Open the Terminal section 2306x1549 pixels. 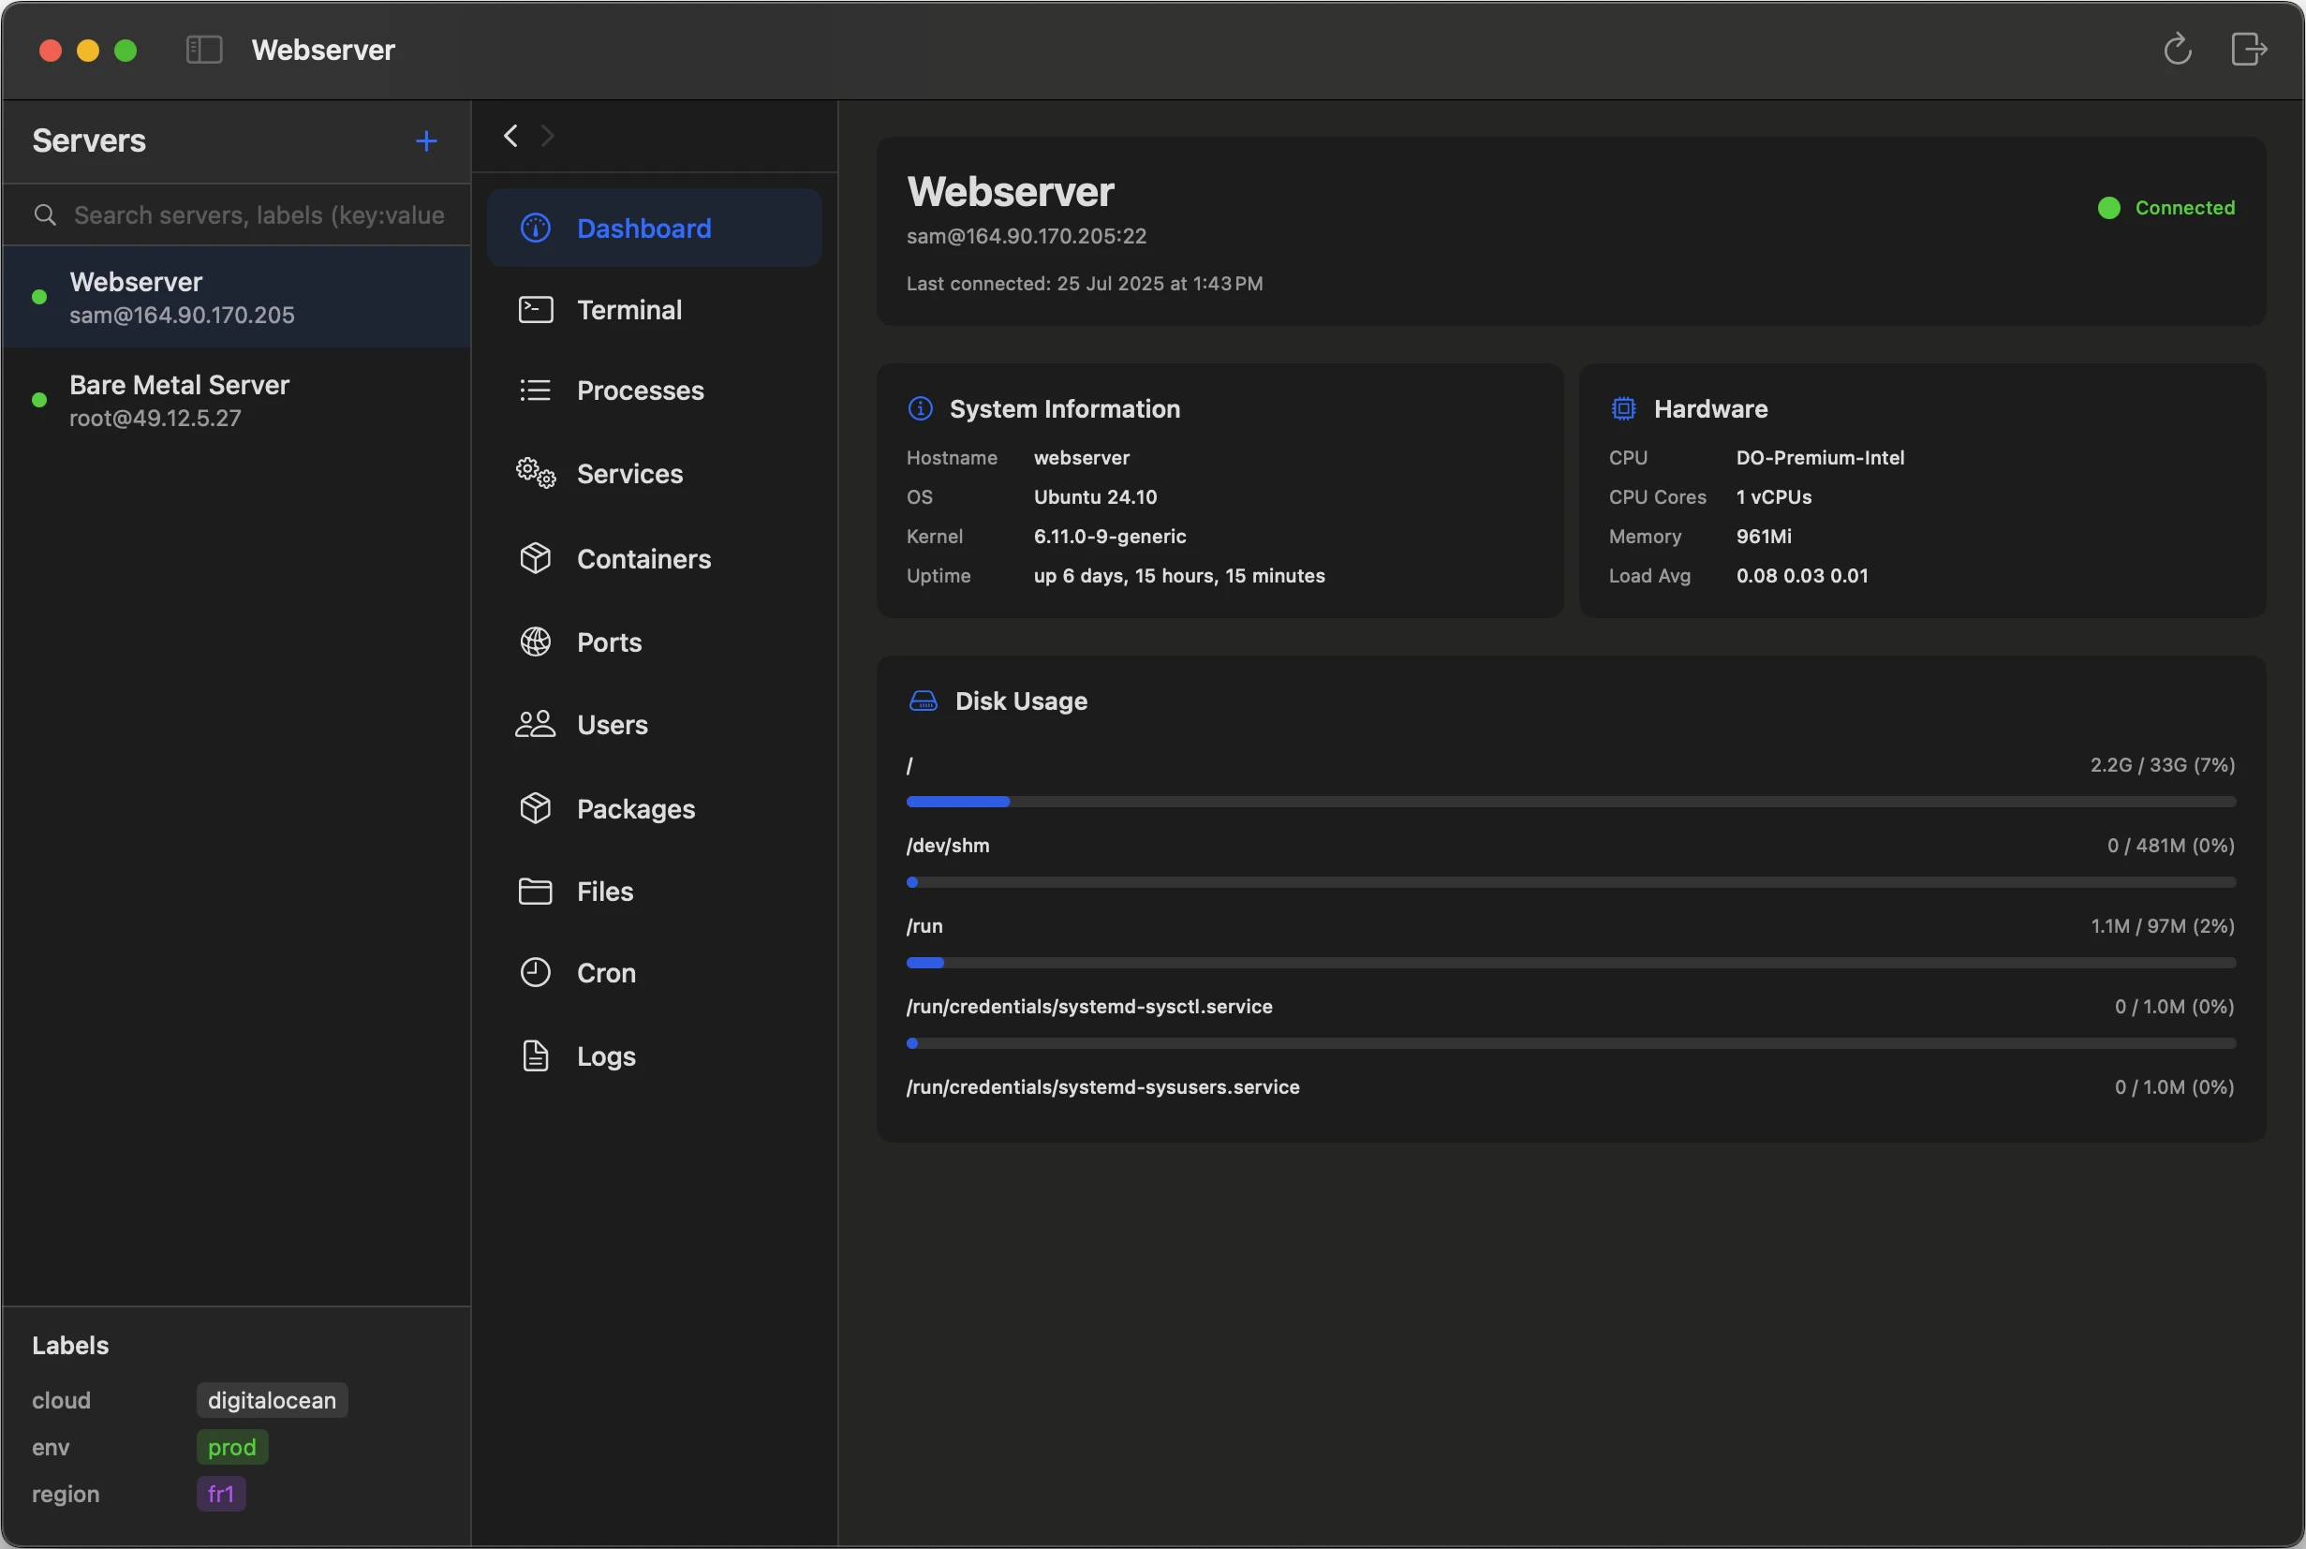click(x=654, y=310)
